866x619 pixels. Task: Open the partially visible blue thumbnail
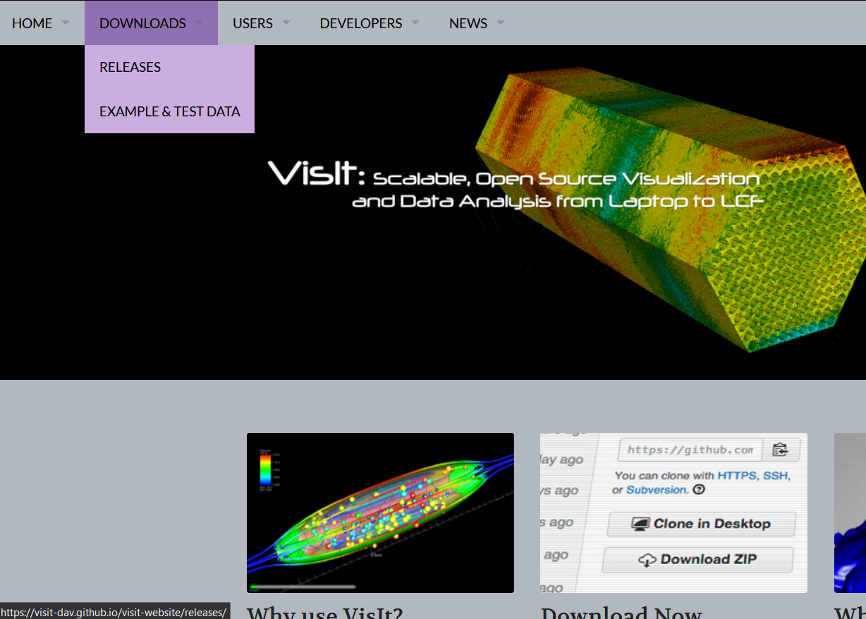(x=850, y=513)
